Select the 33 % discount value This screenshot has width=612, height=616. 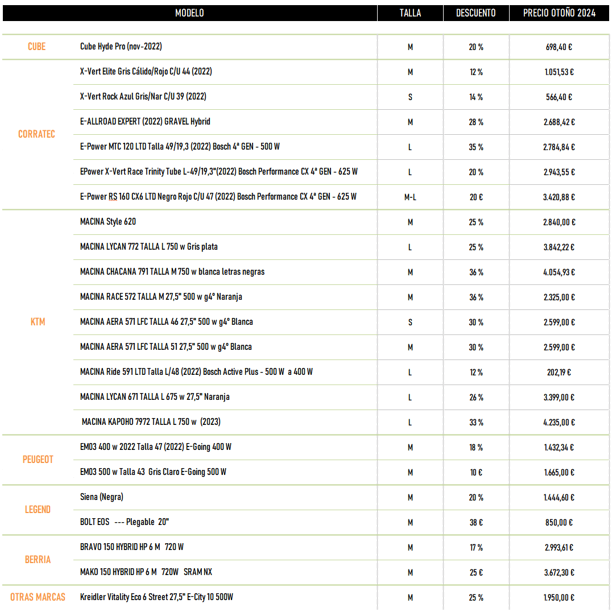(x=476, y=423)
